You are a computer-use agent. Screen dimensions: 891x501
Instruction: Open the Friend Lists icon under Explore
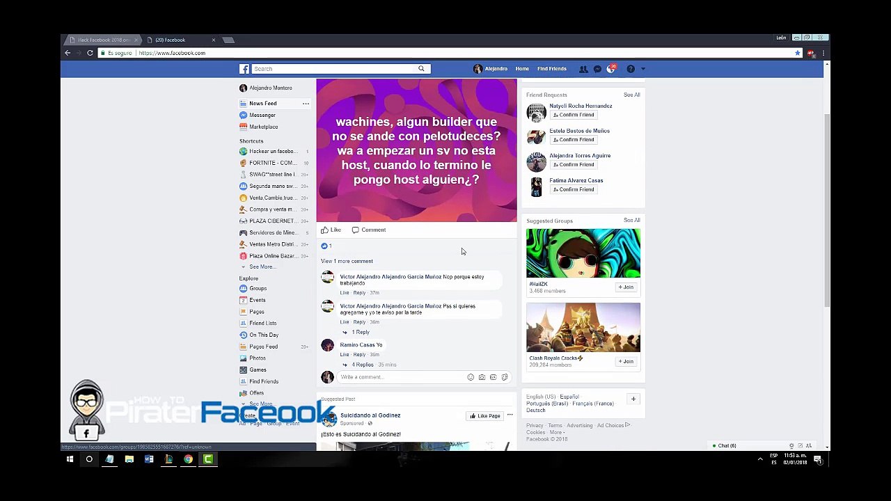(x=243, y=323)
